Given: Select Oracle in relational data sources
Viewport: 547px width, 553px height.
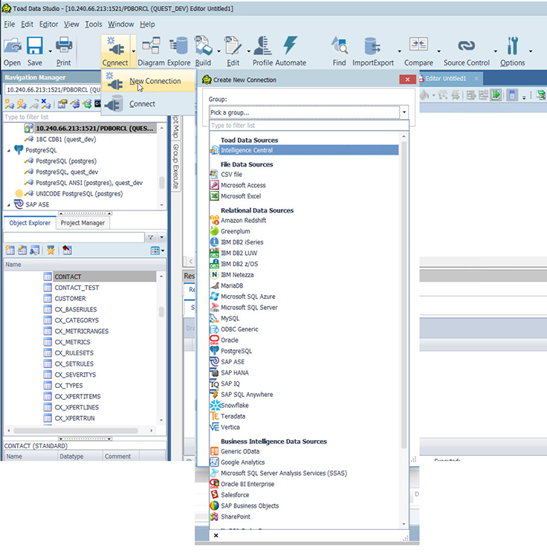Looking at the screenshot, I should (230, 340).
